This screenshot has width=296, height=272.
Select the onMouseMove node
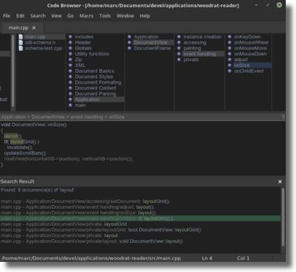pos(250,48)
